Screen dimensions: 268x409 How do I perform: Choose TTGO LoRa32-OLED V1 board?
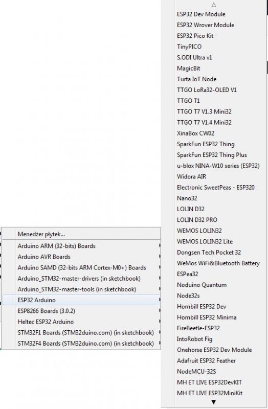pos(214,90)
